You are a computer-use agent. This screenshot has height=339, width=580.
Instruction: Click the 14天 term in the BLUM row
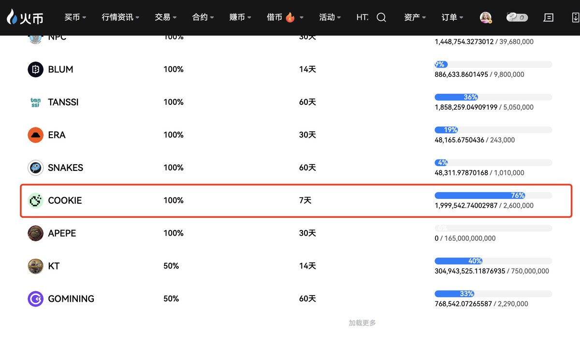(x=307, y=70)
